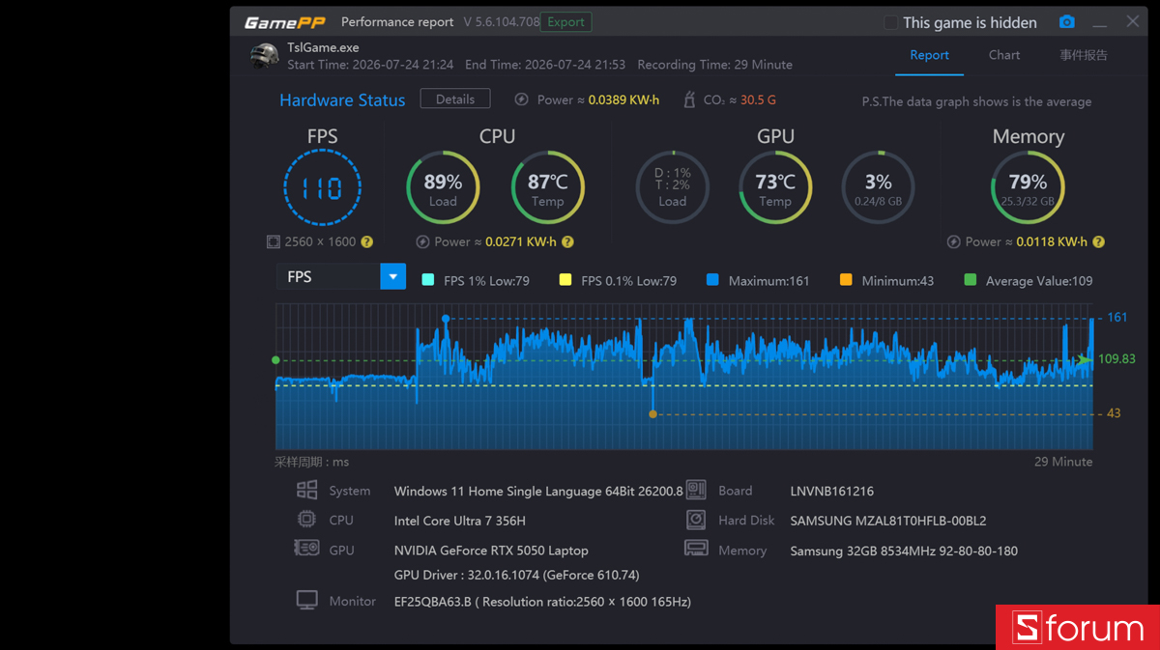
Task: Click the CO₂ bottle icon
Action: pos(689,99)
